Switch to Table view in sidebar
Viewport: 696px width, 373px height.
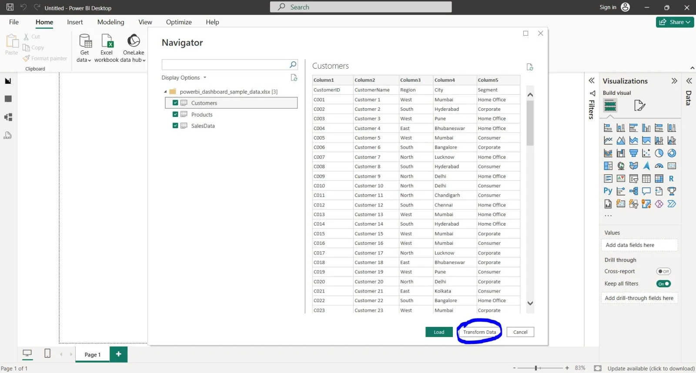[x=8, y=99]
